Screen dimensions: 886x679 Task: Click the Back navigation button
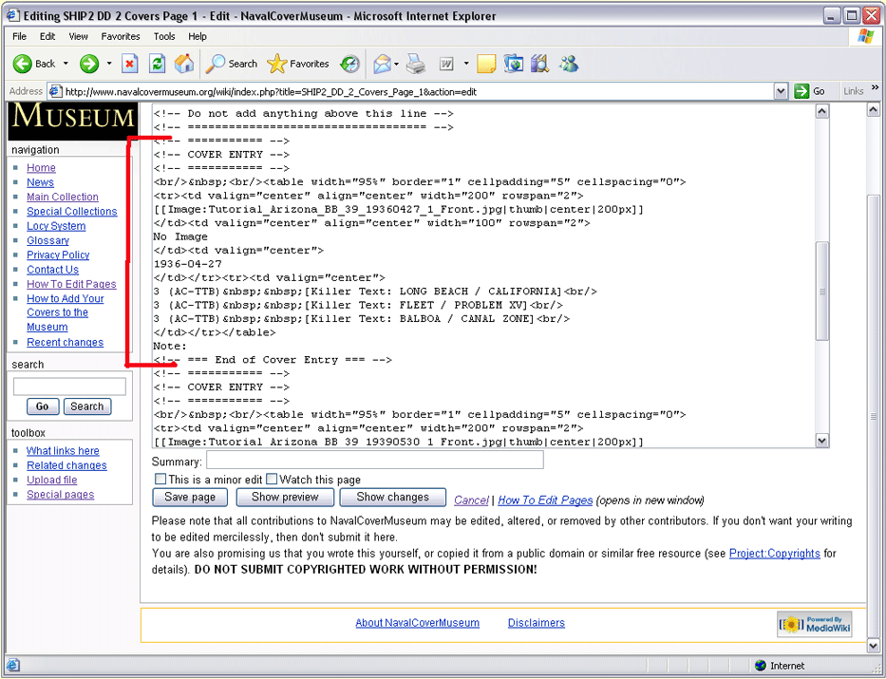[x=34, y=64]
